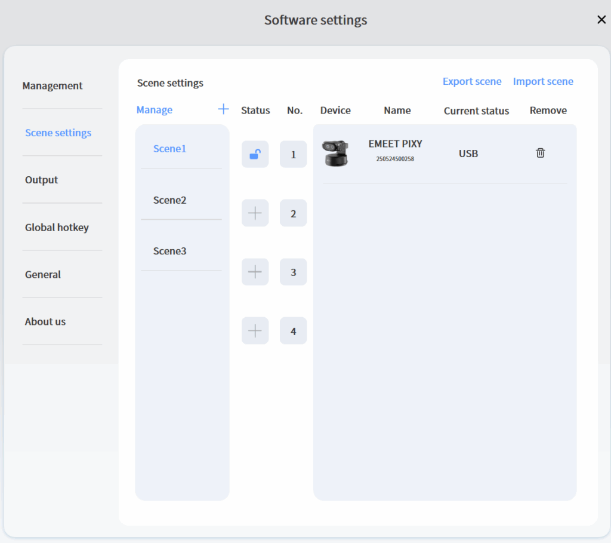The image size is (611, 543).
Task: Toggle the unlock icon for slot 1
Action: [x=255, y=154]
